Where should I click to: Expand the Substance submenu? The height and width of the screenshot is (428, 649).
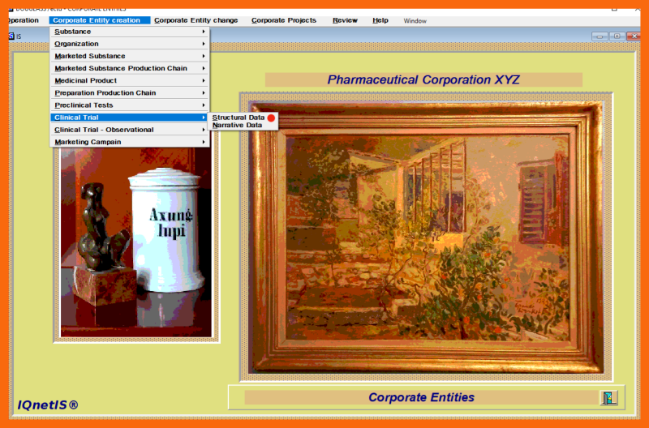[130, 32]
